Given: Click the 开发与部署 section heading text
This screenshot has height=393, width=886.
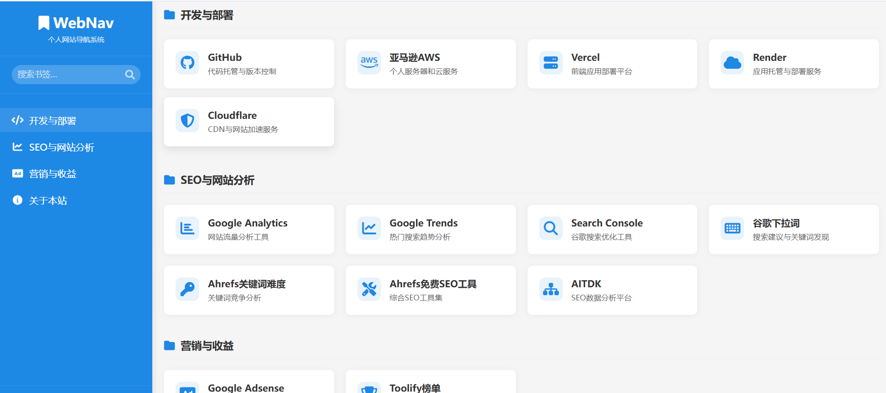Looking at the screenshot, I should pos(207,15).
